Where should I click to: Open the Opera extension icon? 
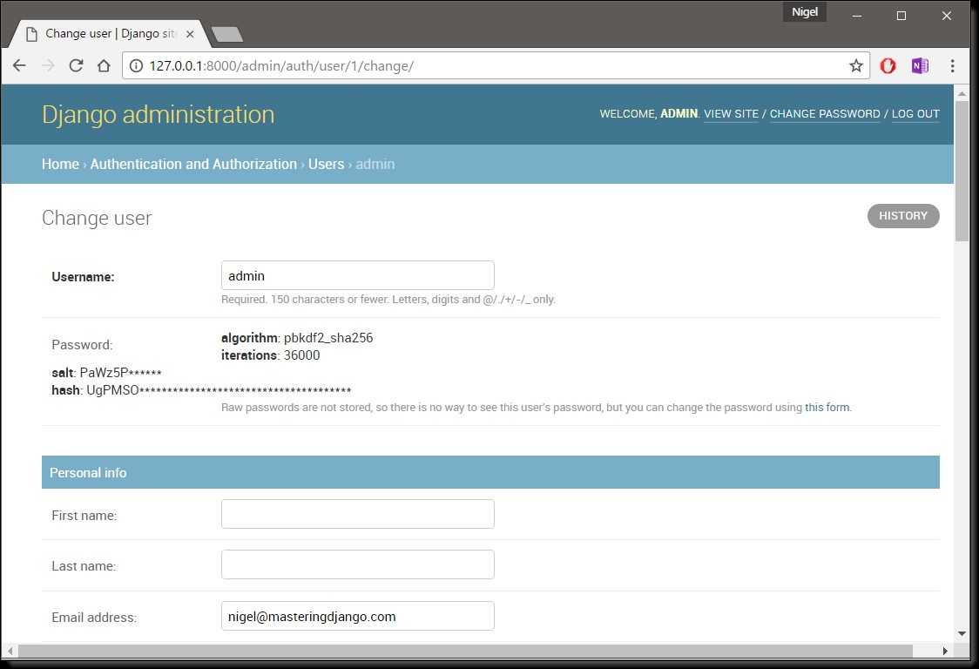(x=888, y=65)
